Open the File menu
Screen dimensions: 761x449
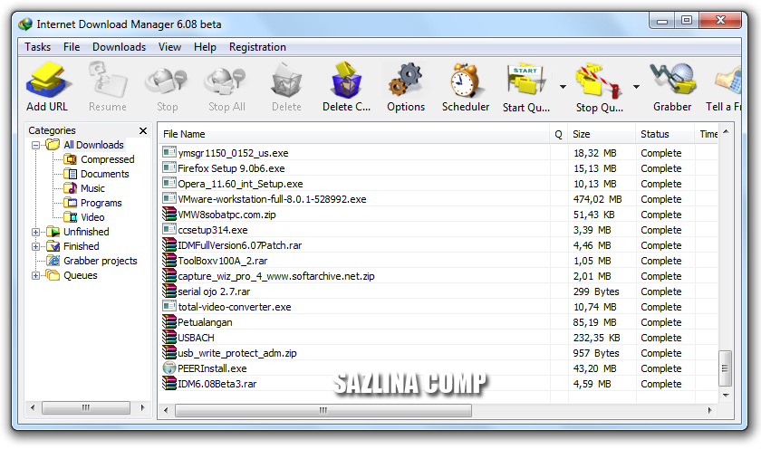pyautogui.click(x=72, y=47)
